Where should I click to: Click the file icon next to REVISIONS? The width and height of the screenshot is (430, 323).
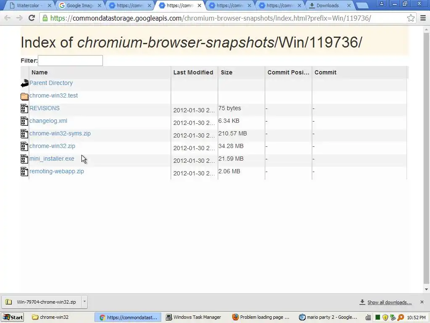24,109
